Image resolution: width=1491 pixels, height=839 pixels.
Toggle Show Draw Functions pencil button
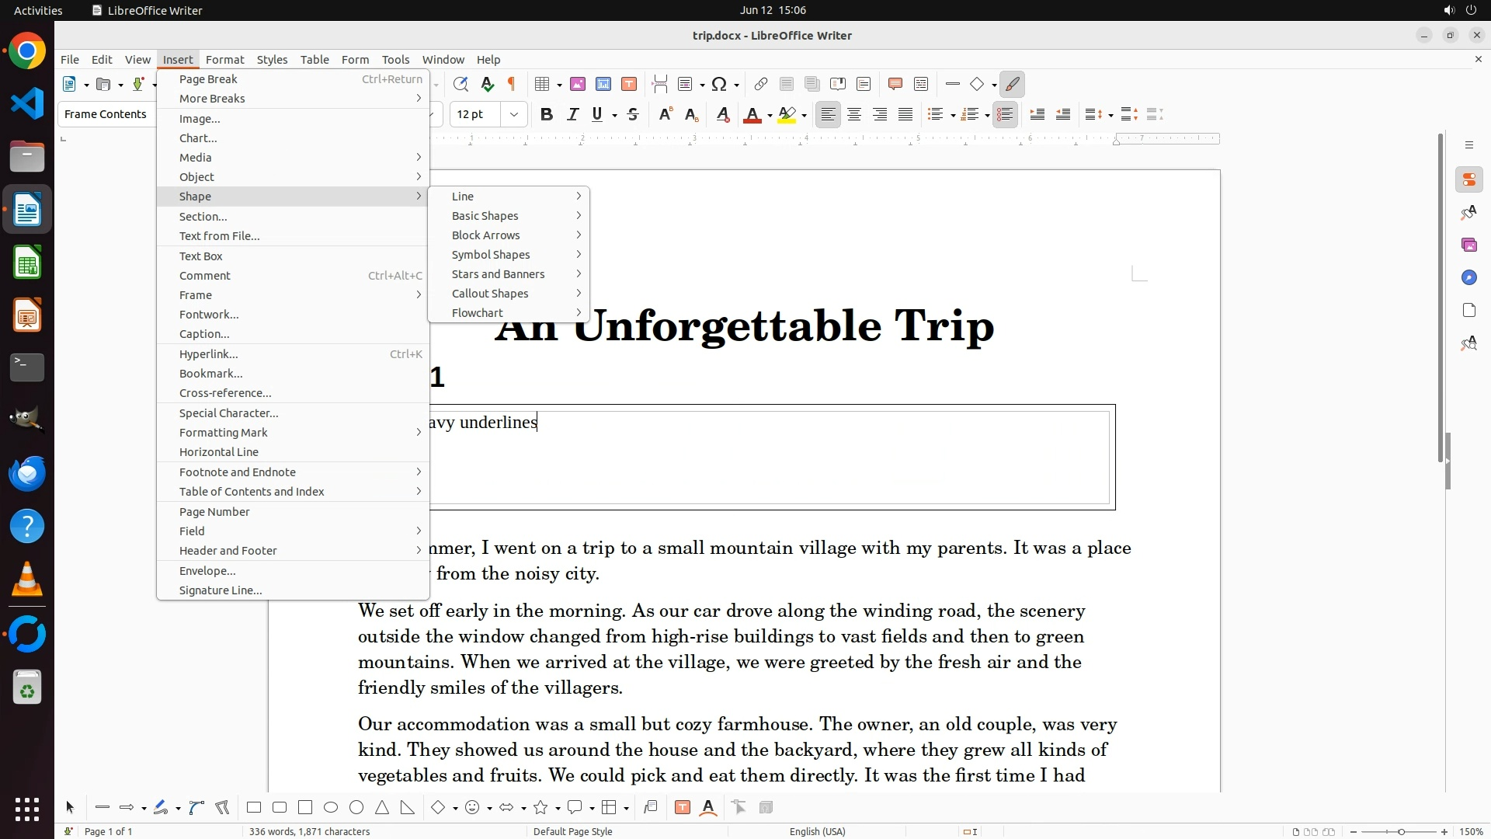(x=1012, y=84)
